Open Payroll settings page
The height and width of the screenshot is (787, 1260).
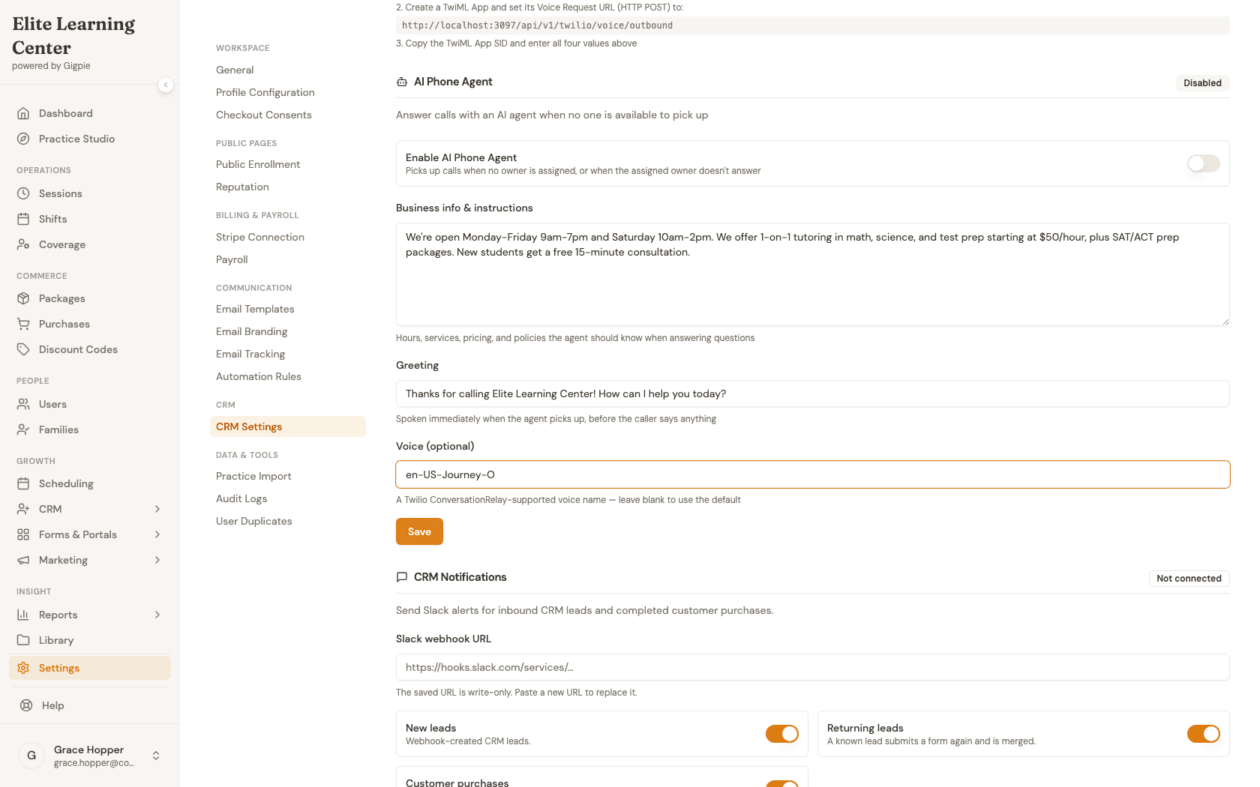point(232,259)
